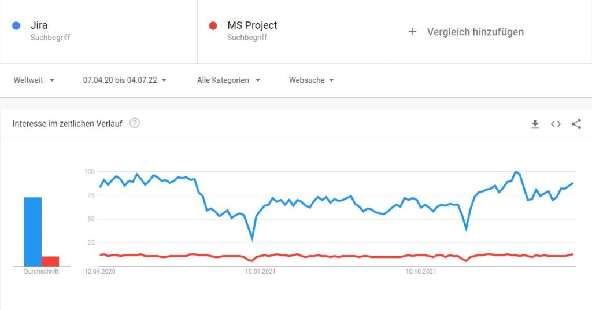The image size is (592, 310).
Task: Share the interest chart
Action: click(576, 124)
